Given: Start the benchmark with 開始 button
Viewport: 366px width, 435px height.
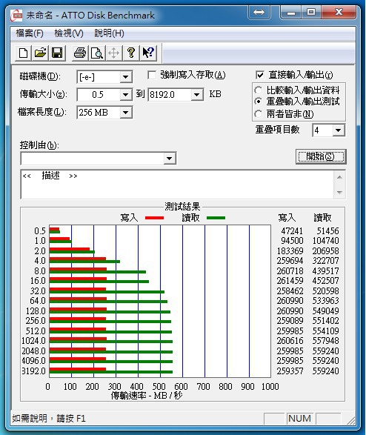Looking at the screenshot, I should [321, 157].
